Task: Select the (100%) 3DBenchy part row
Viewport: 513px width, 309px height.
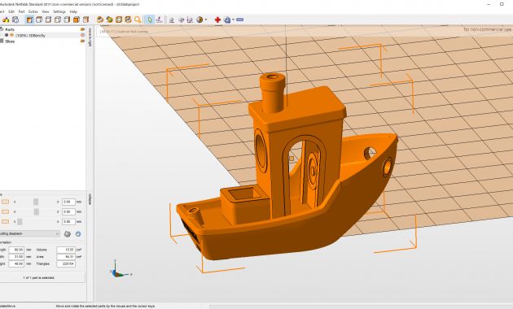Action: coord(30,35)
